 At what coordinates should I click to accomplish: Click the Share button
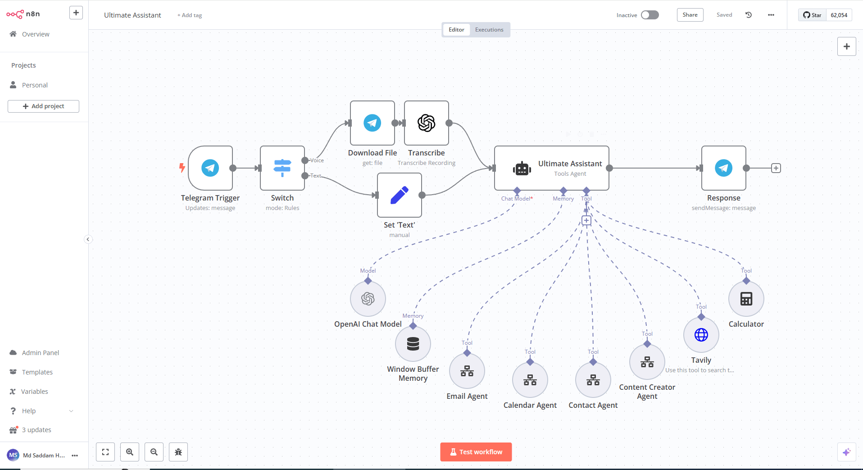[x=690, y=15]
